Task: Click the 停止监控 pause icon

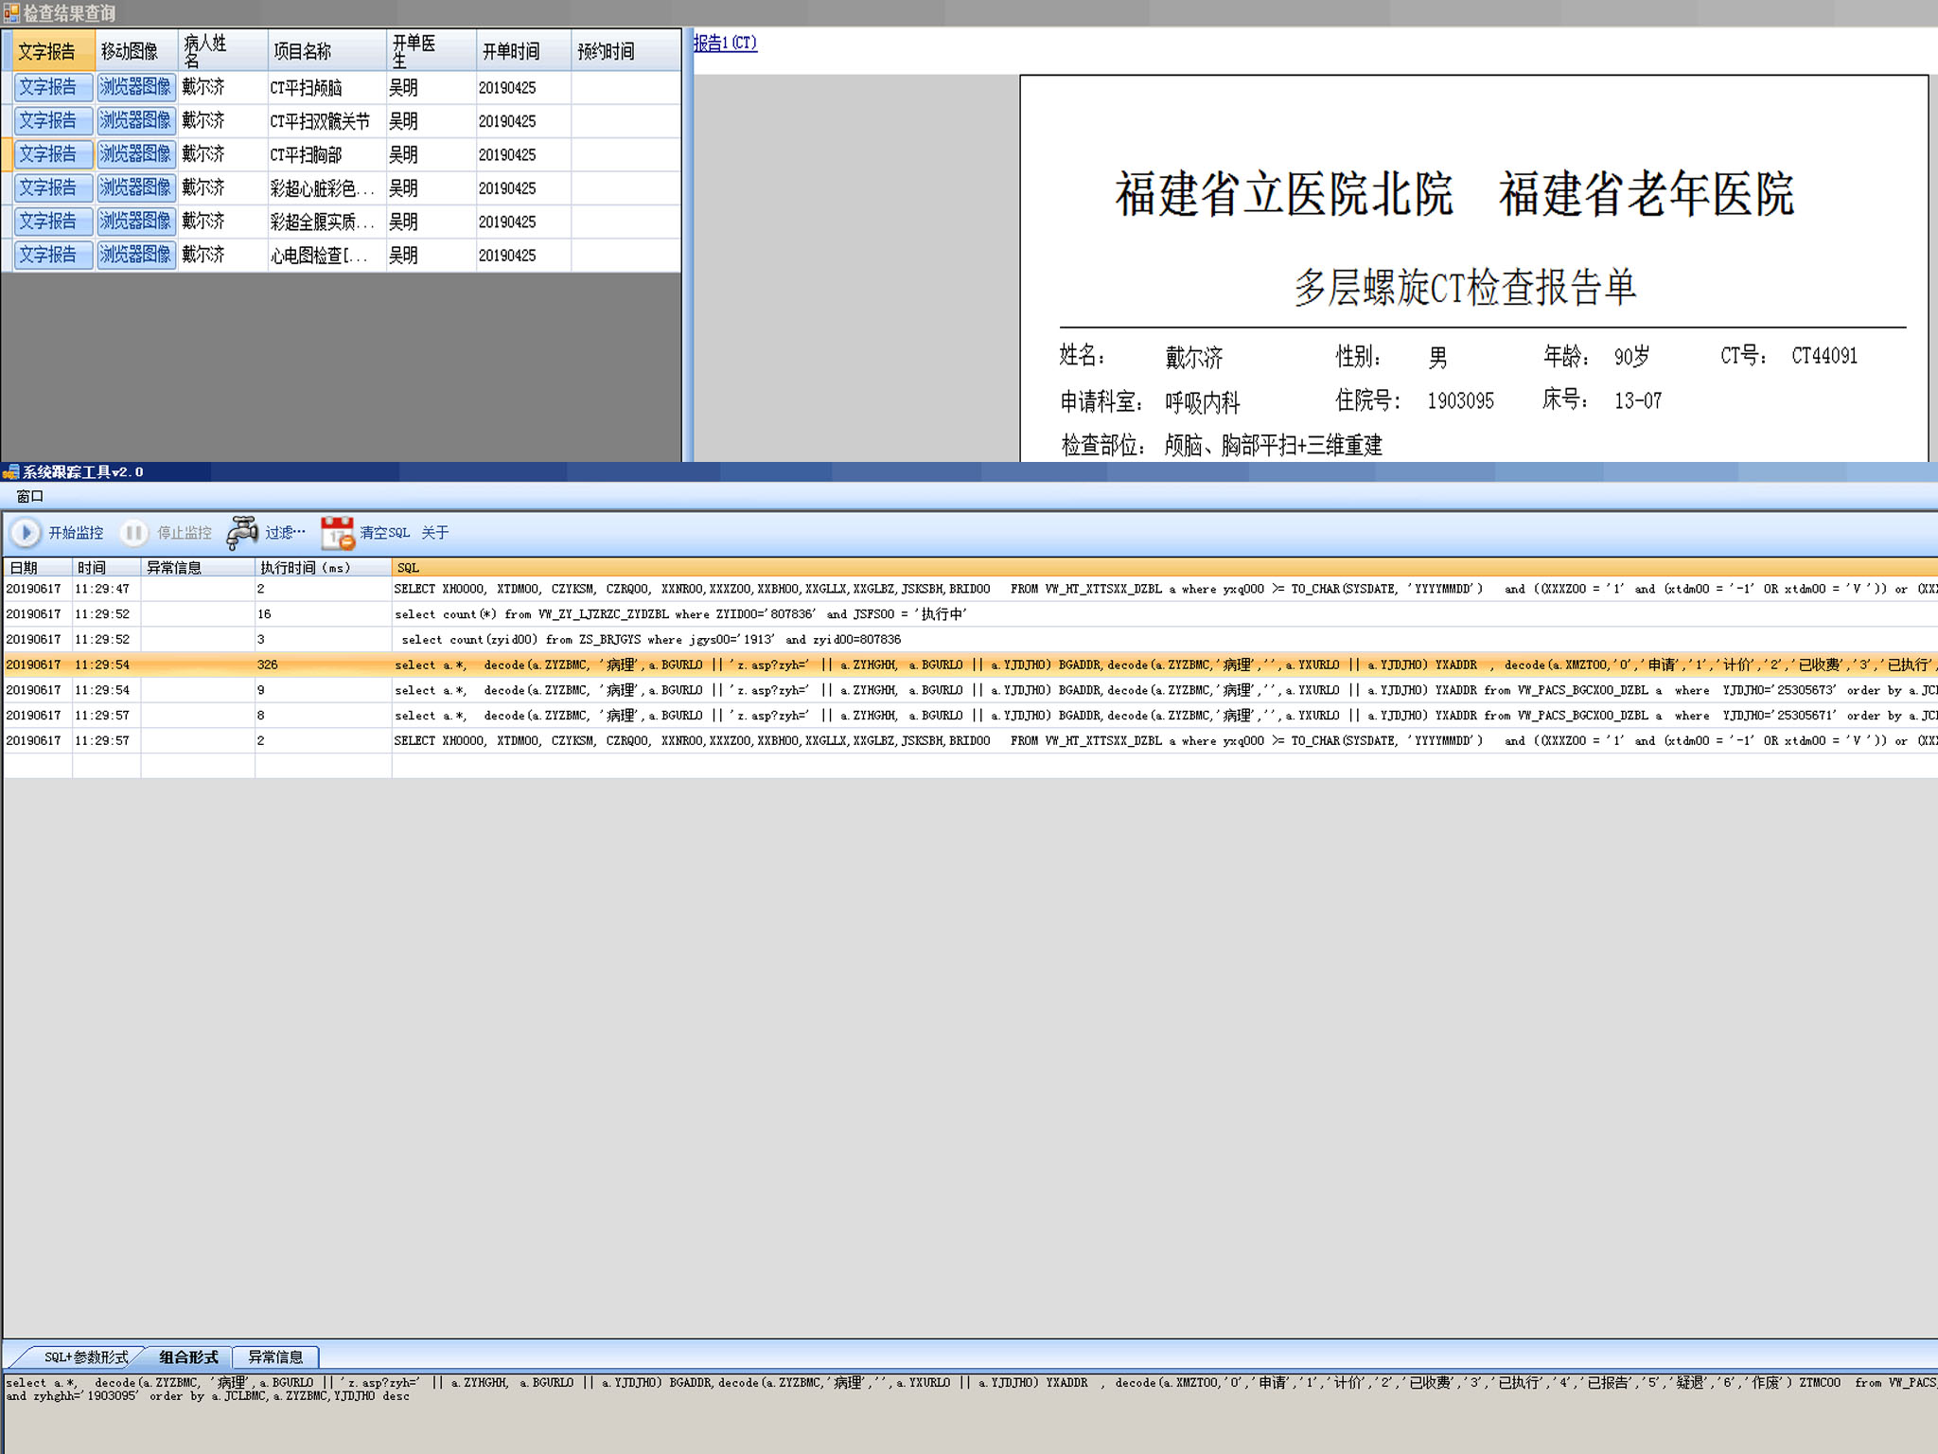Action: coord(133,533)
